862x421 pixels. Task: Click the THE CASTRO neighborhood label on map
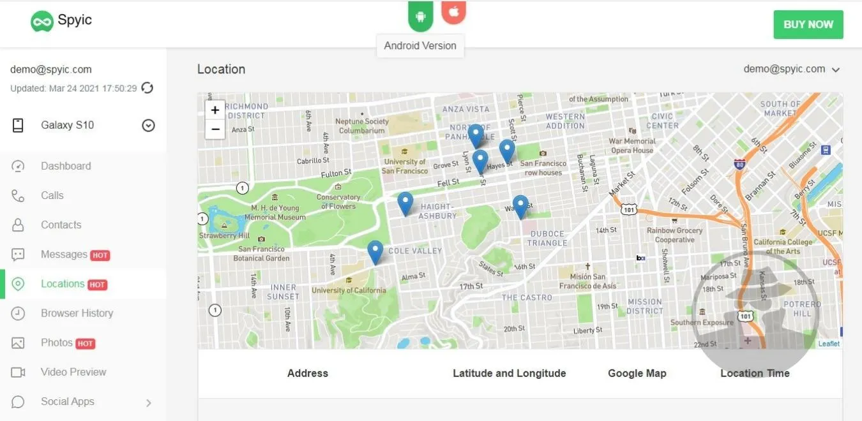pyautogui.click(x=527, y=297)
